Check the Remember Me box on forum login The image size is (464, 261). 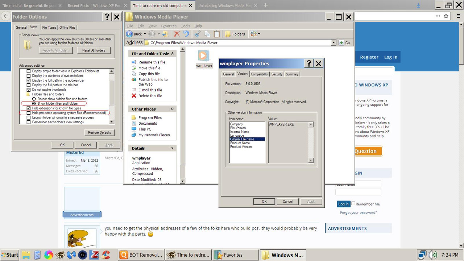pos(353,203)
